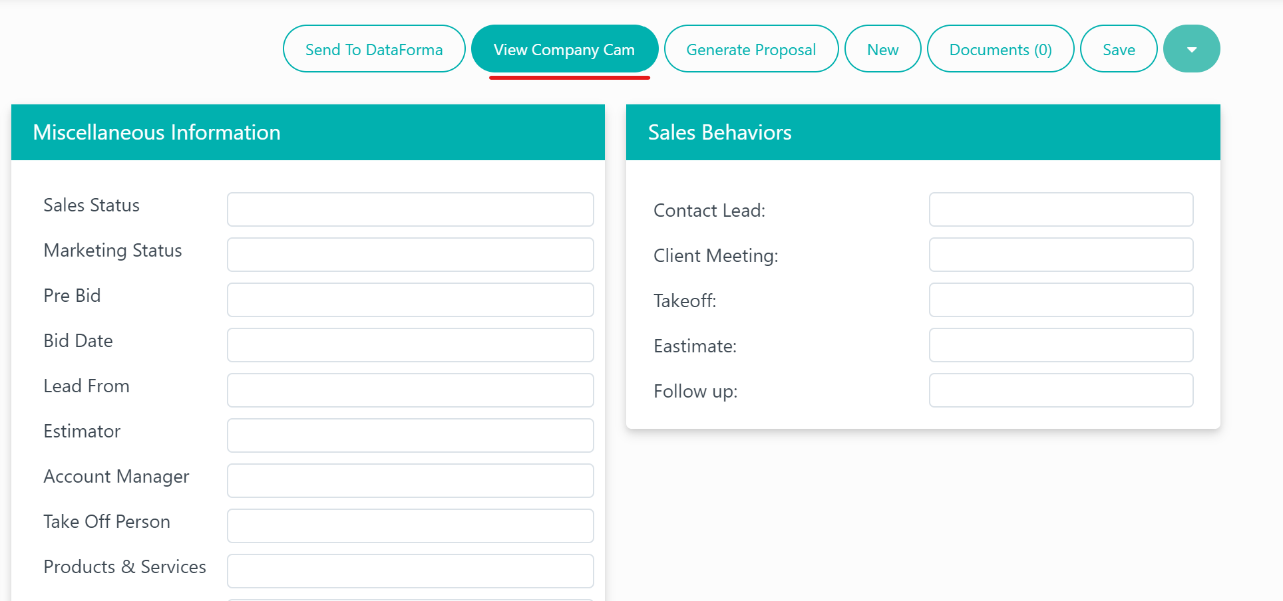Click into the Pre Bid field
The image size is (1283, 601).
click(411, 300)
